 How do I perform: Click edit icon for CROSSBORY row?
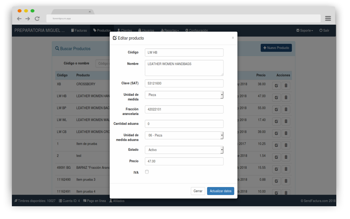(276, 86)
